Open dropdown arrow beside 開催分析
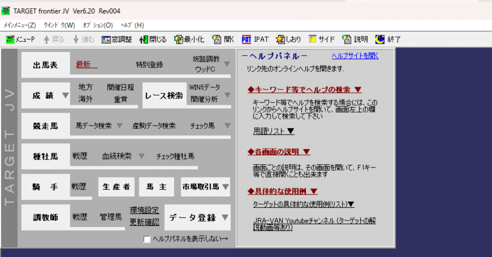The width and height of the screenshot is (492, 257). 227,95
